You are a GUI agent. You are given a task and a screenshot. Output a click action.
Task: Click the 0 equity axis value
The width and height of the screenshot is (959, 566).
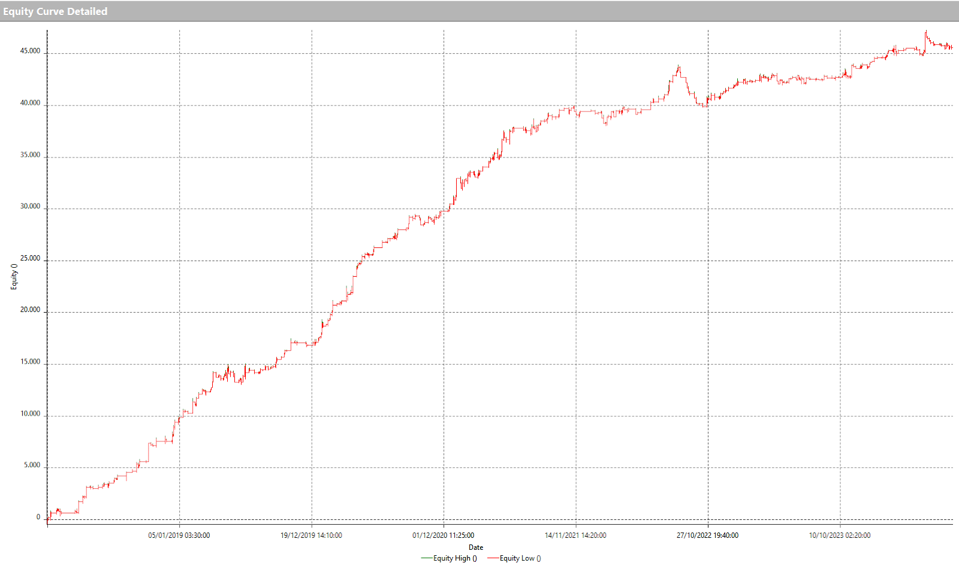[x=38, y=517]
